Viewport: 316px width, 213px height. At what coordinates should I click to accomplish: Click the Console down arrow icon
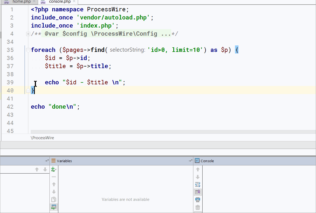[x=198, y=177]
